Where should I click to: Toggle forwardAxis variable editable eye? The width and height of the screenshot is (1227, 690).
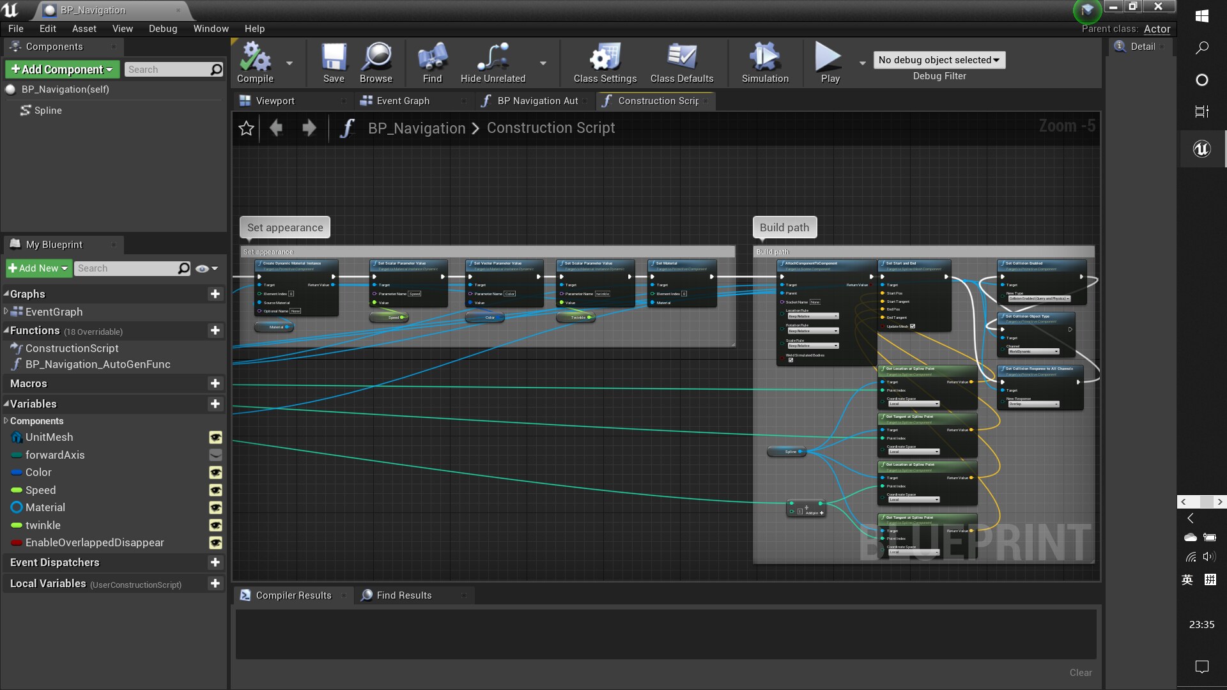point(215,455)
